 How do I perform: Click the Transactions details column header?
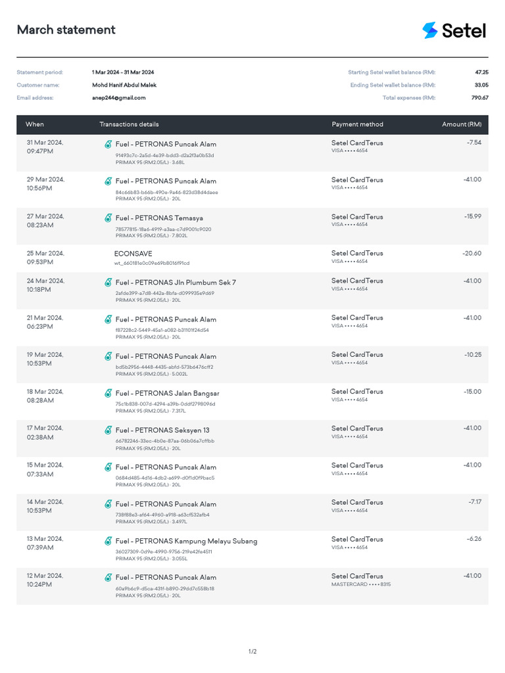129,124
